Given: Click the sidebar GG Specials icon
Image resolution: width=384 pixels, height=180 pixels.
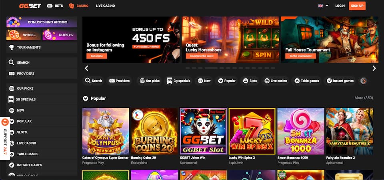Looking at the screenshot, I should point(11,99).
